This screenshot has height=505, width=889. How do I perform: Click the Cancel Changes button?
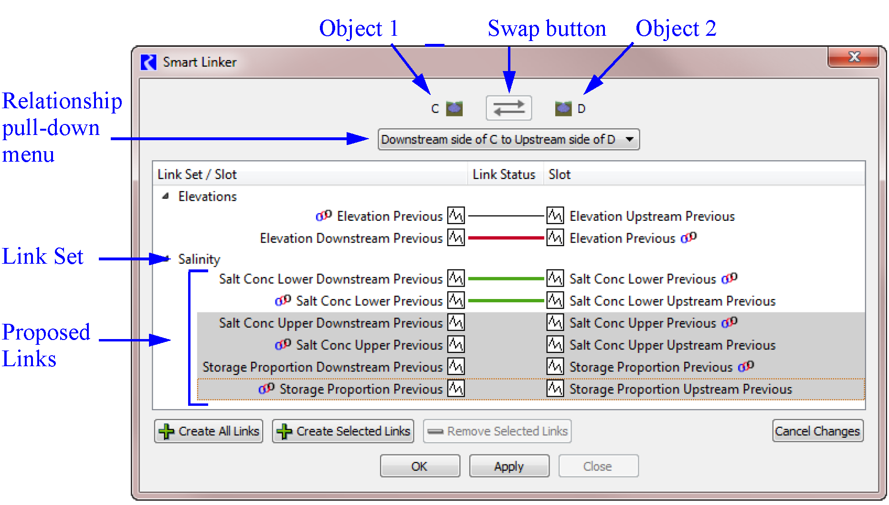click(x=817, y=431)
